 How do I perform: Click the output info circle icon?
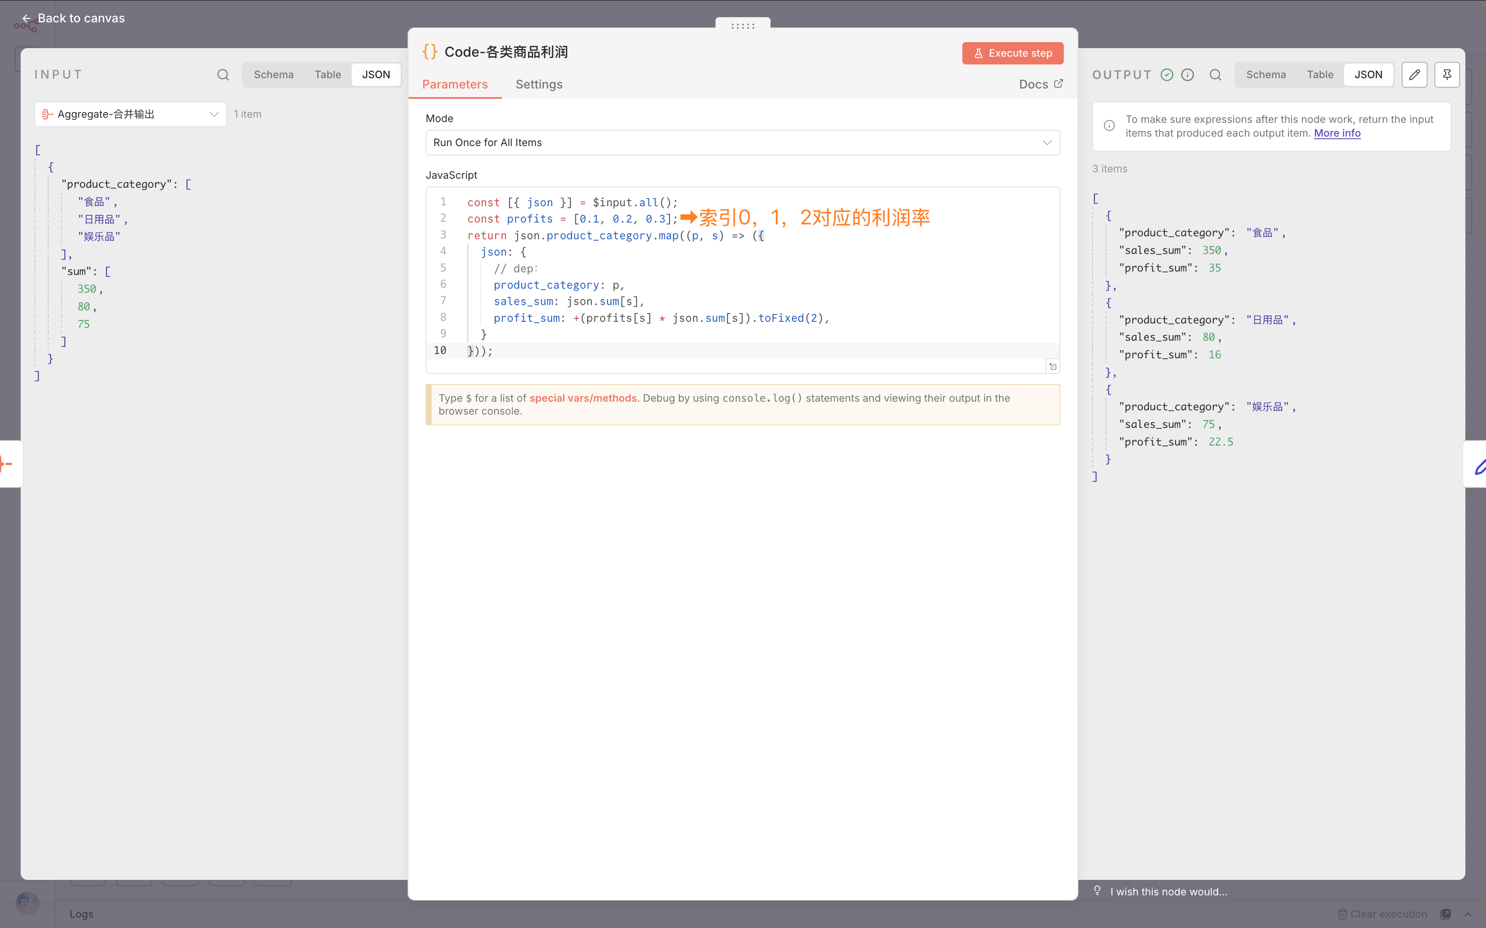coord(1188,75)
